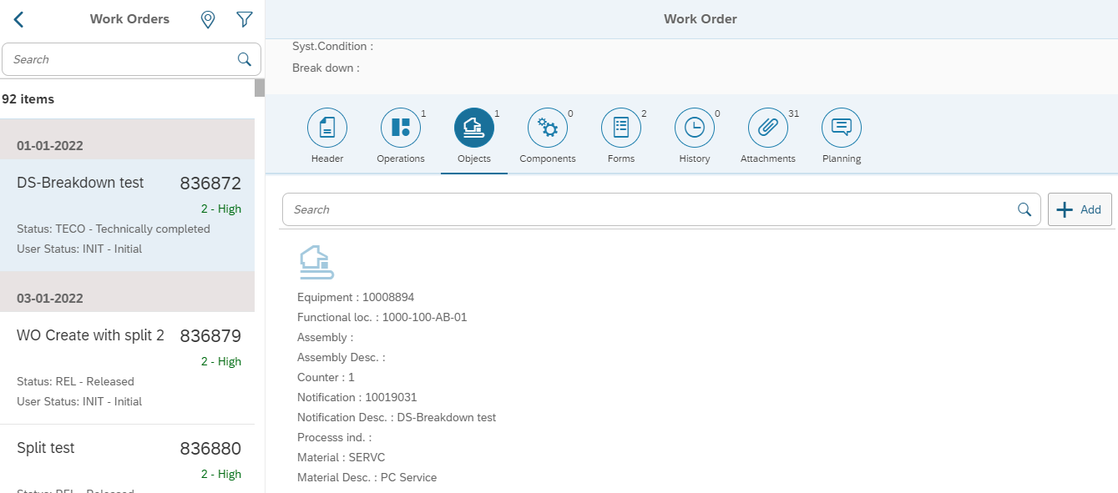Click the Add object button

pyautogui.click(x=1080, y=209)
